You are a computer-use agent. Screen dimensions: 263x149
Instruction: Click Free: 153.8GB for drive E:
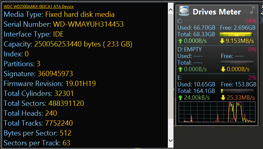pos(239,84)
